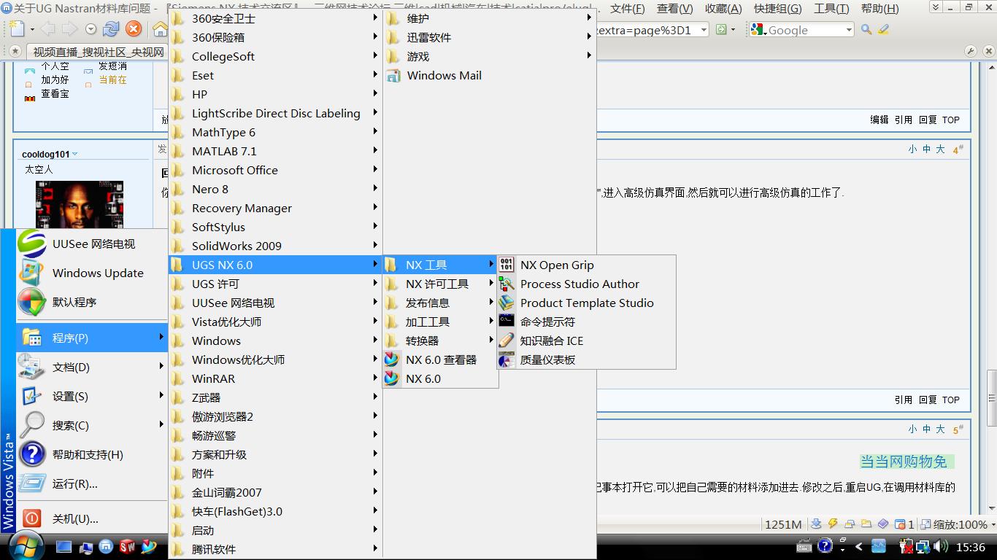997x560 pixels.
Task: Click the volume icon in system tray
Action: click(942, 545)
